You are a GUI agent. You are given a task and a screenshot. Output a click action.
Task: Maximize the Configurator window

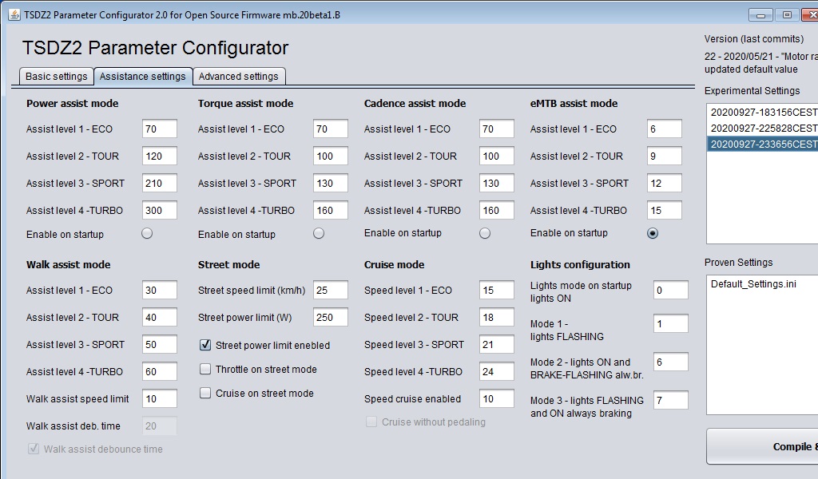787,15
